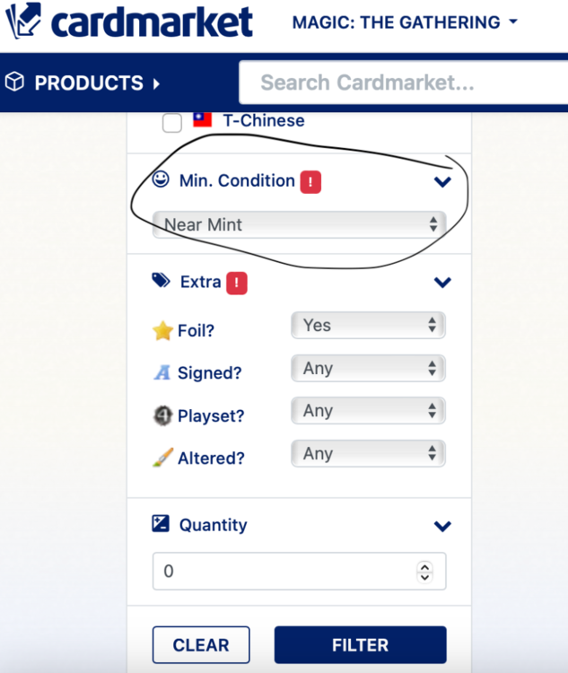
Task: Open the Foil dropdown set to Yes
Action: [x=368, y=326]
